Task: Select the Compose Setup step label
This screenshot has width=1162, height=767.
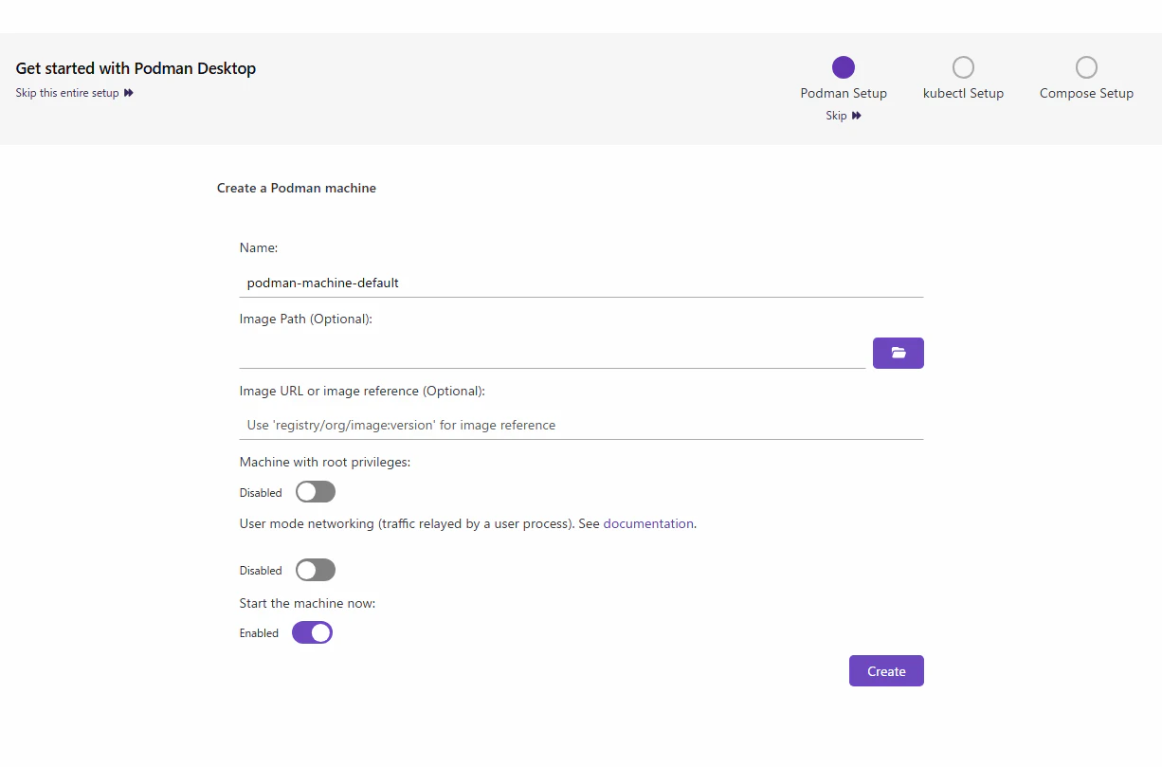Action: [1086, 93]
